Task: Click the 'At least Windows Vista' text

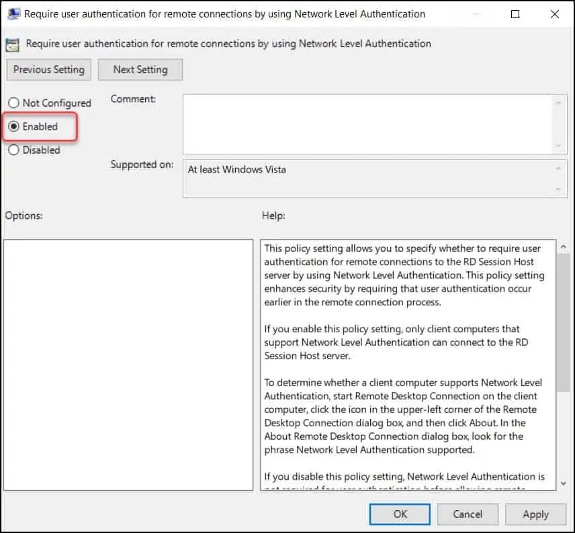Action: (x=237, y=169)
